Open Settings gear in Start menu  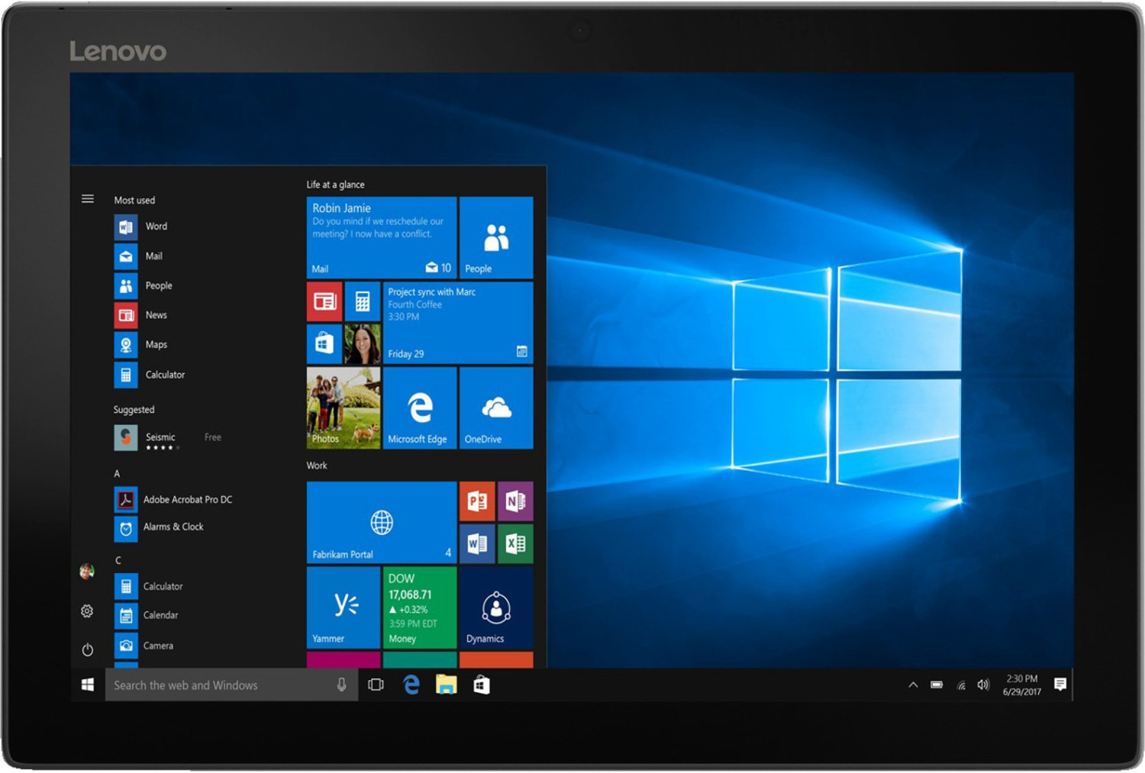(x=87, y=611)
